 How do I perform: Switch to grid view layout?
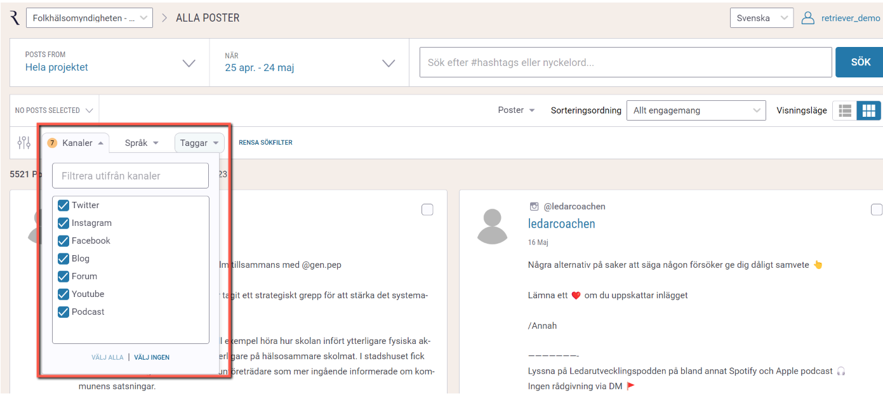[x=868, y=110]
